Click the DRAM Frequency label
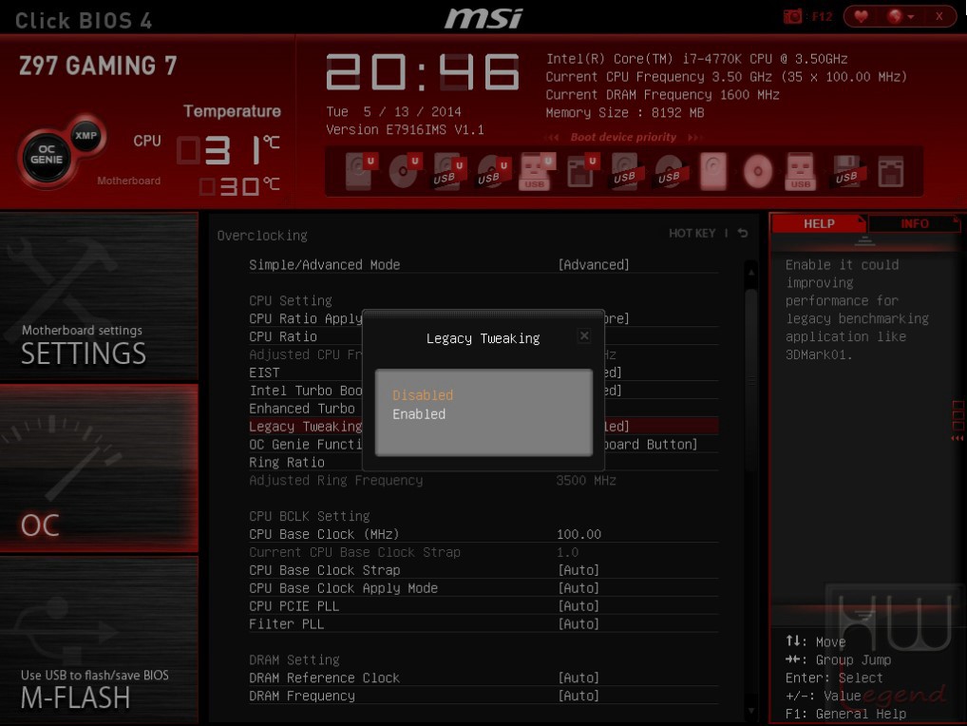967x726 pixels. click(301, 696)
